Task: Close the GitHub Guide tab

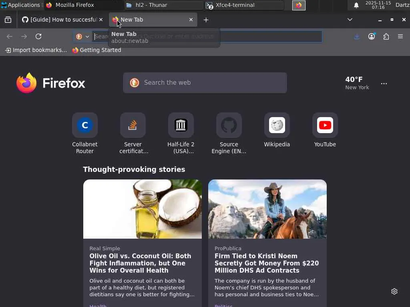Action: [x=101, y=20]
